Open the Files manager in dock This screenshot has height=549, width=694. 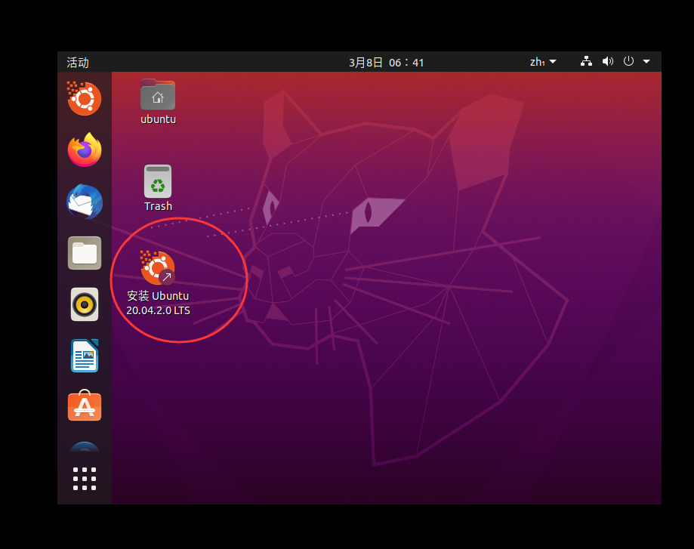[x=85, y=253]
